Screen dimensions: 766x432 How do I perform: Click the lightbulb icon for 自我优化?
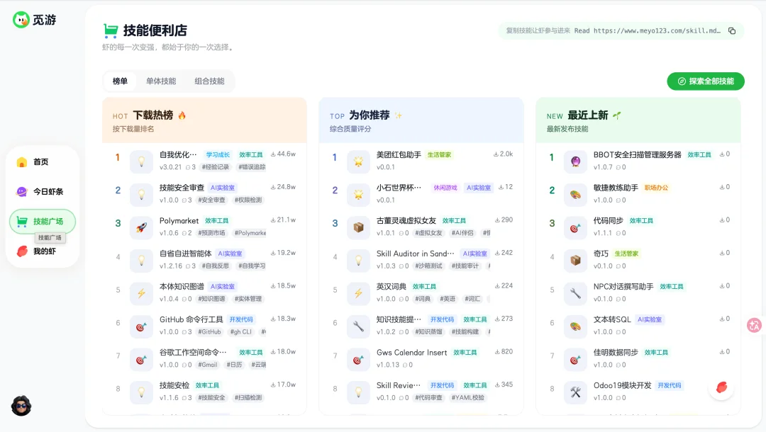click(141, 161)
